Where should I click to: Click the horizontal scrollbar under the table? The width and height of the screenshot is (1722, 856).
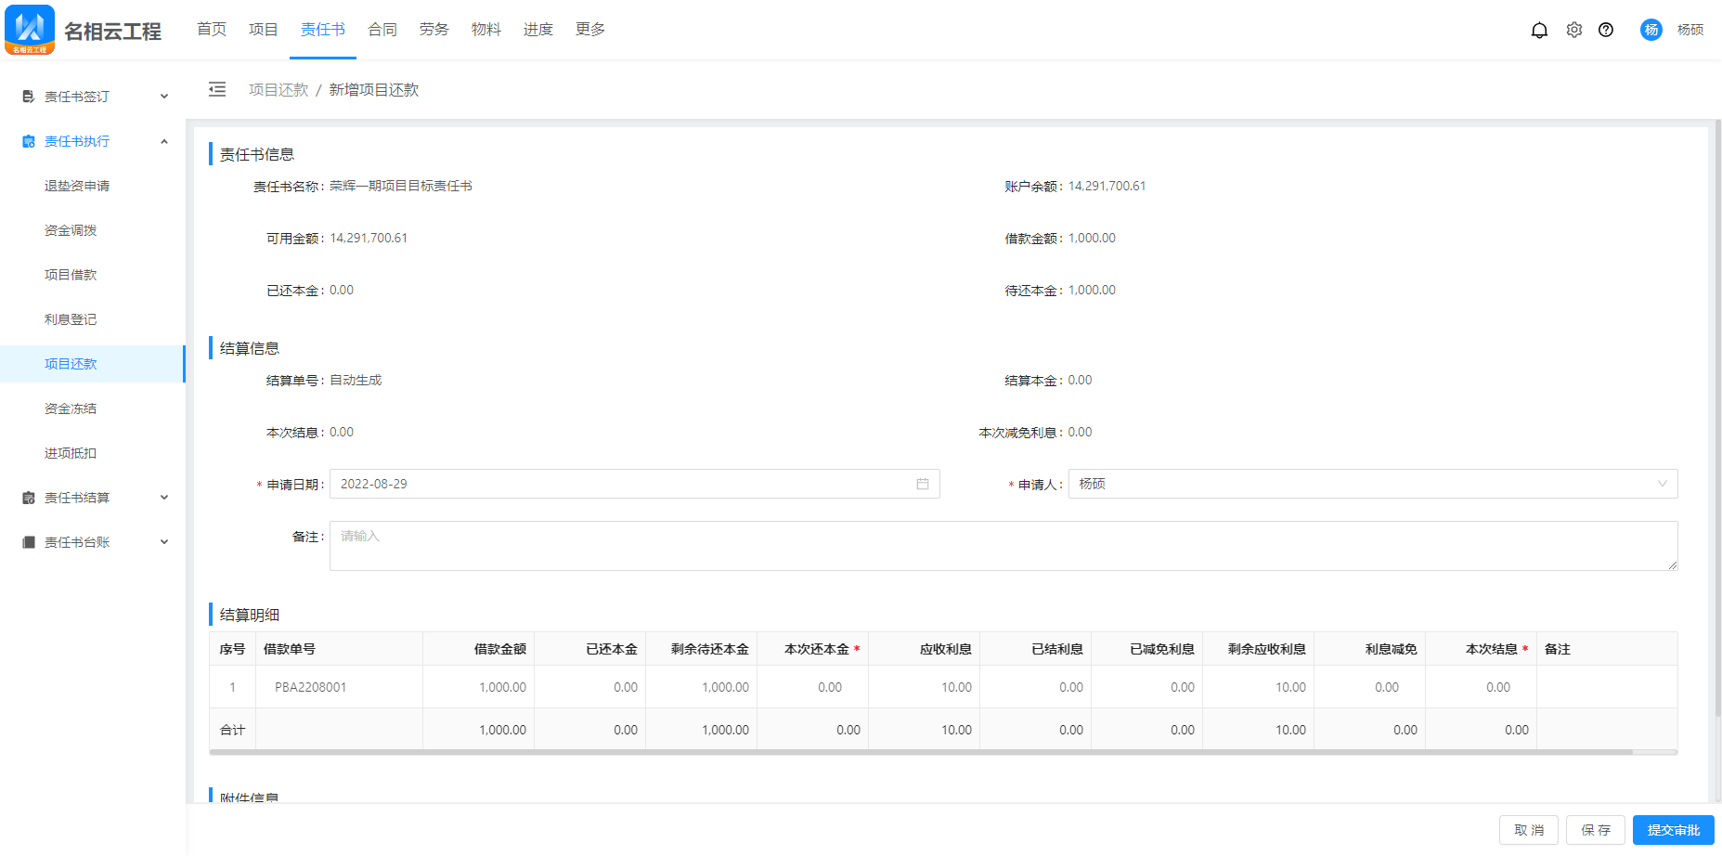tap(921, 752)
